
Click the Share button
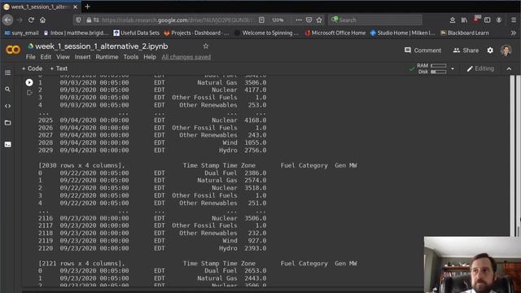click(466, 50)
